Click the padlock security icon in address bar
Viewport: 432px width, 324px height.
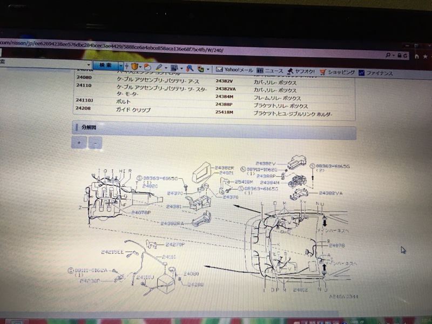400,56
